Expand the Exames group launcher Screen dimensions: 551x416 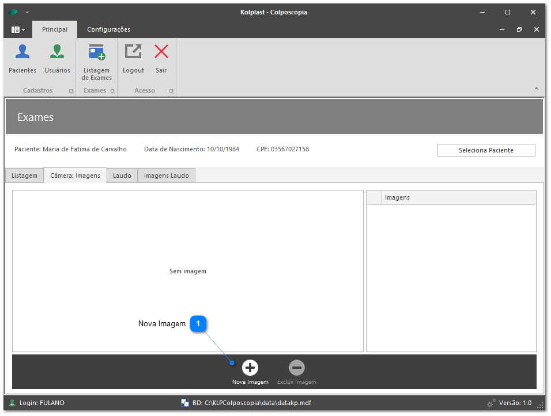[x=112, y=91]
